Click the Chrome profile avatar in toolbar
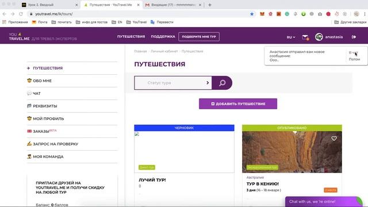 pos(356,14)
